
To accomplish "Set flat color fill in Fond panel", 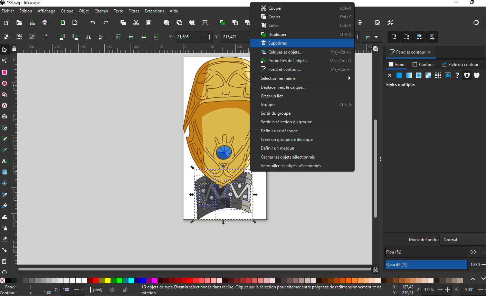I will (x=399, y=75).
